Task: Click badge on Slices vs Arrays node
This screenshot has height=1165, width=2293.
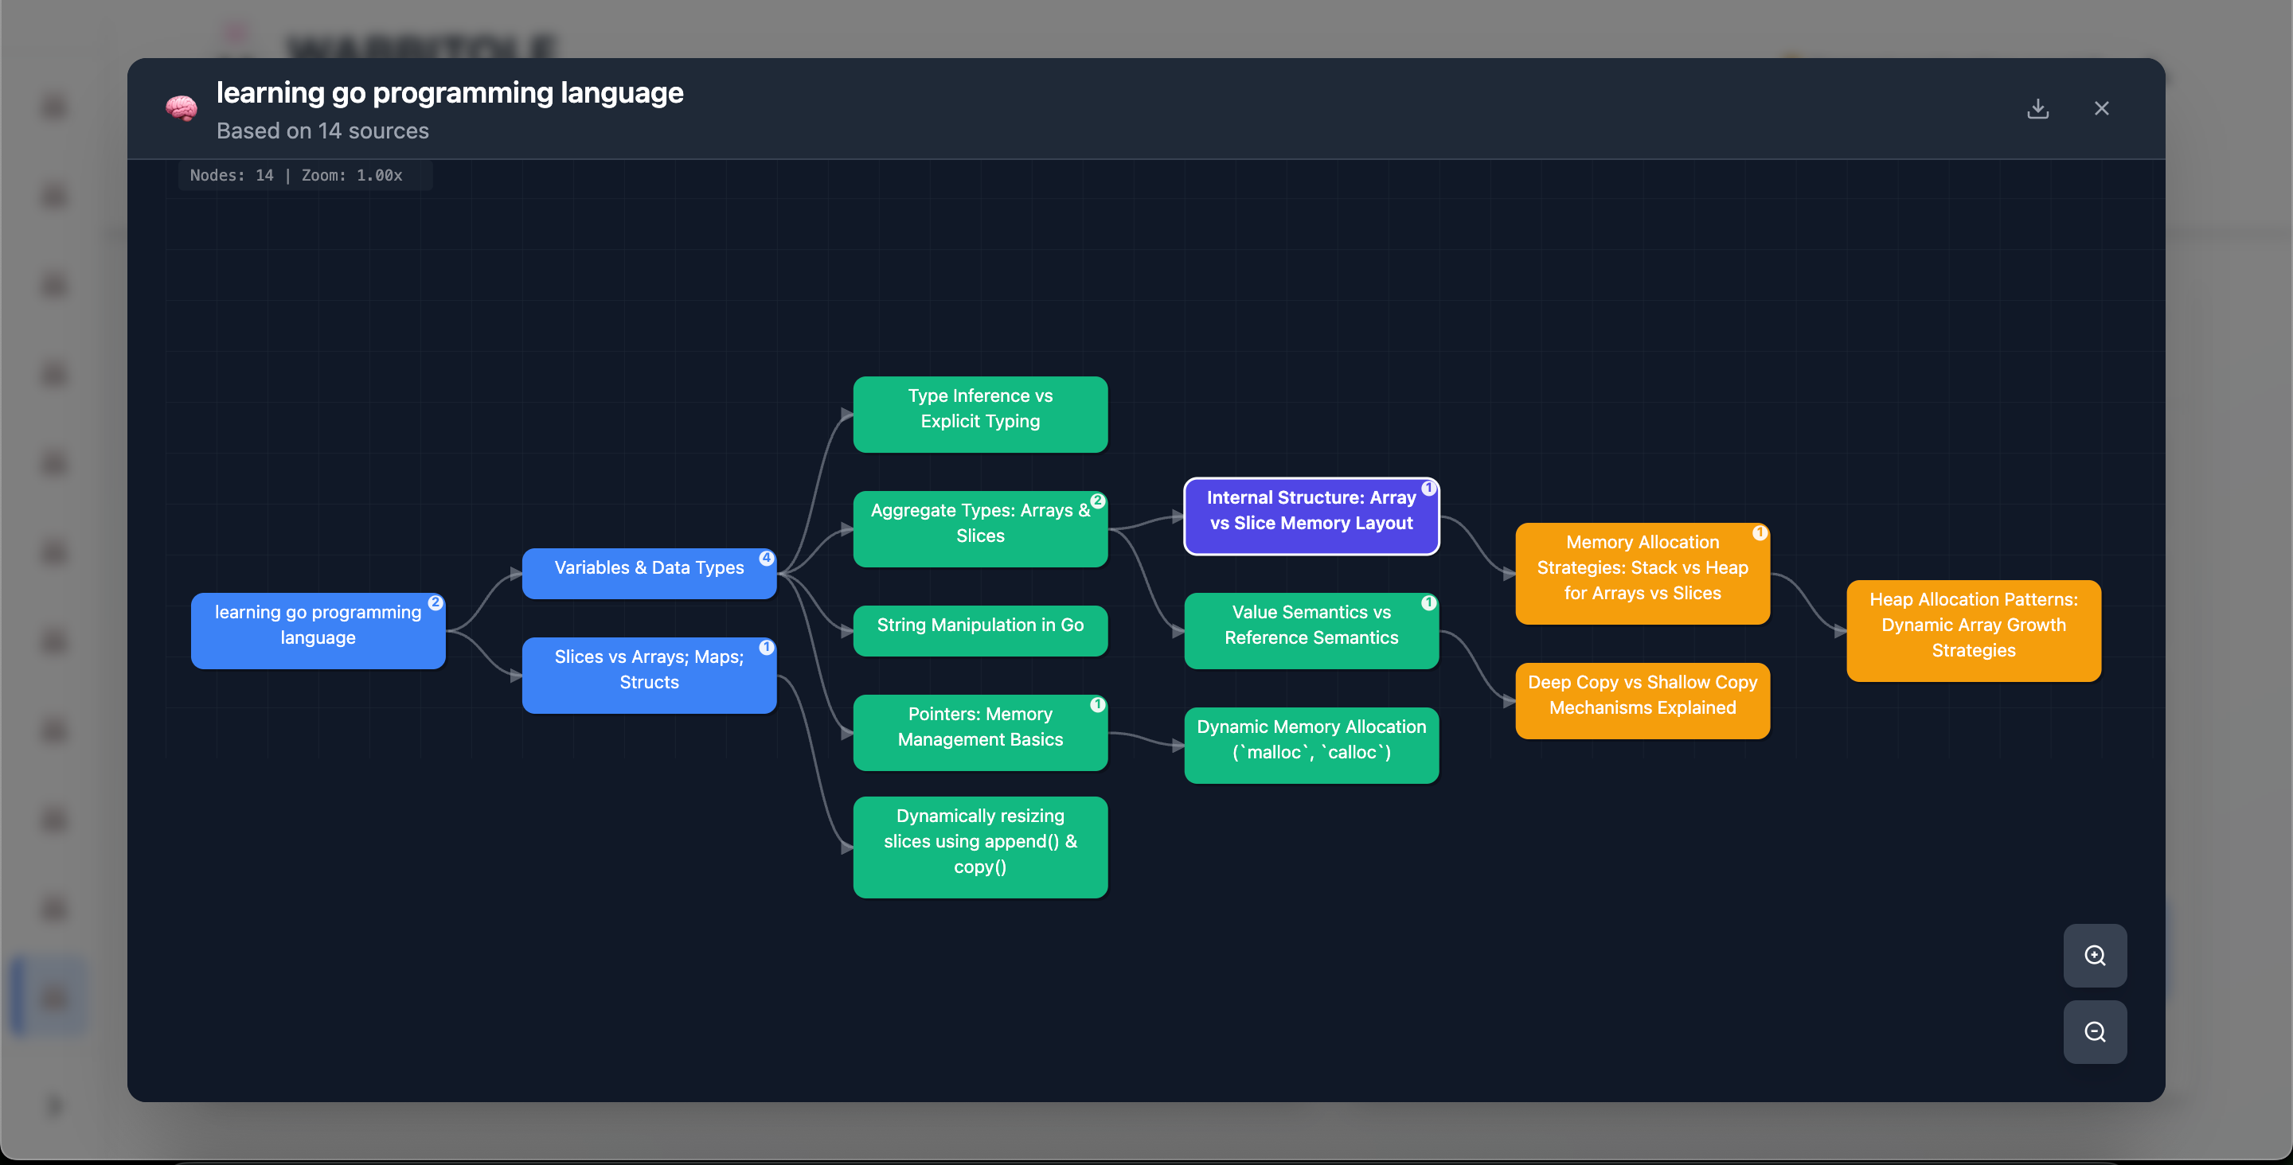Action: click(x=765, y=648)
